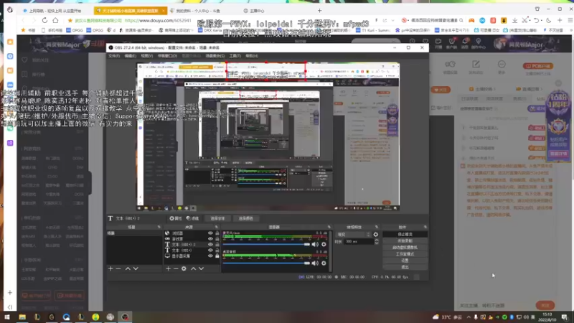The width and height of the screenshot is (574, 323).
Task: Pop out the Sources dock panel
Action: point(217,227)
